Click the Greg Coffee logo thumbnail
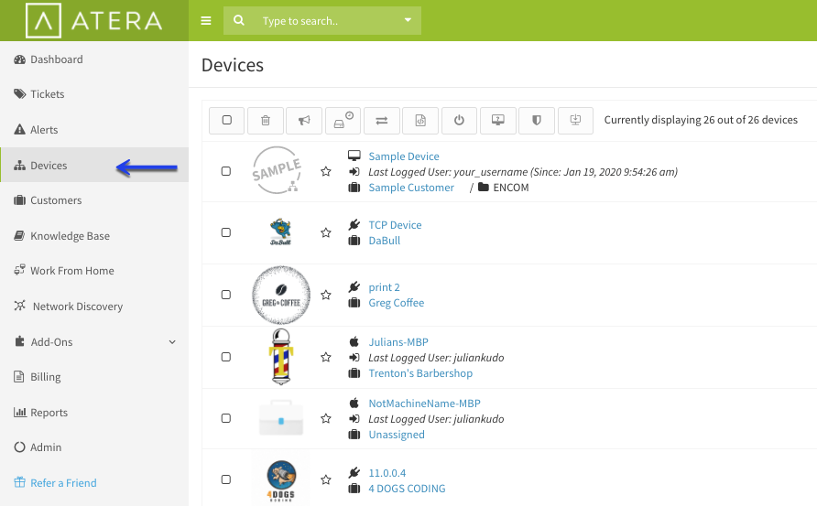The width and height of the screenshot is (817, 506). click(281, 295)
